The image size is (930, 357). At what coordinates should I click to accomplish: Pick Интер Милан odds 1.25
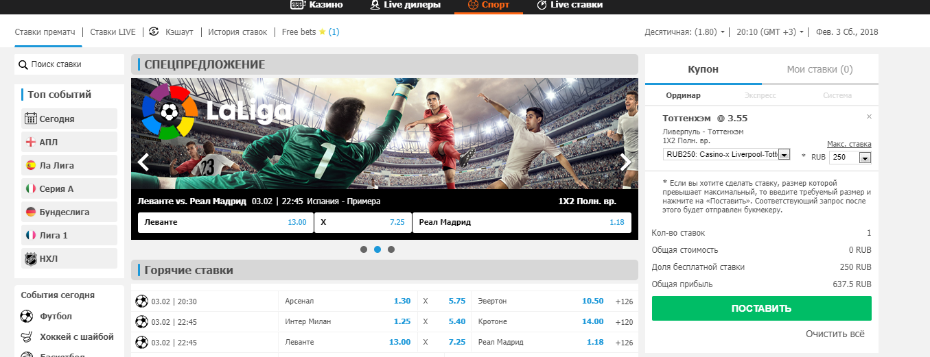[402, 321]
